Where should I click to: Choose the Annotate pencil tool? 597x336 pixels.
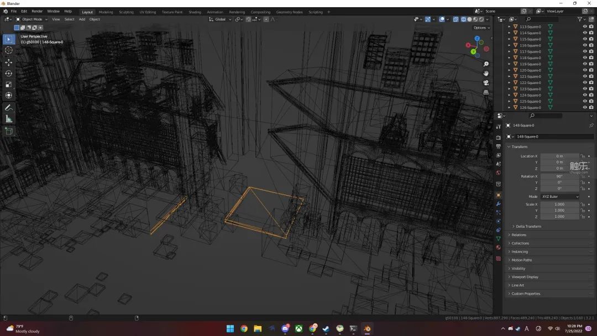click(x=9, y=108)
